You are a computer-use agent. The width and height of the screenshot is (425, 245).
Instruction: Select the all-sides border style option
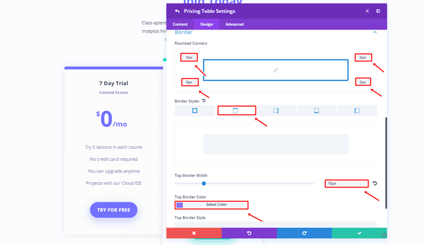point(195,111)
